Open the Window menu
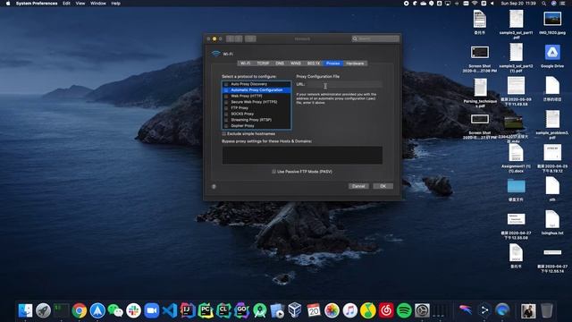This screenshot has height=322, width=572. (x=97, y=4)
